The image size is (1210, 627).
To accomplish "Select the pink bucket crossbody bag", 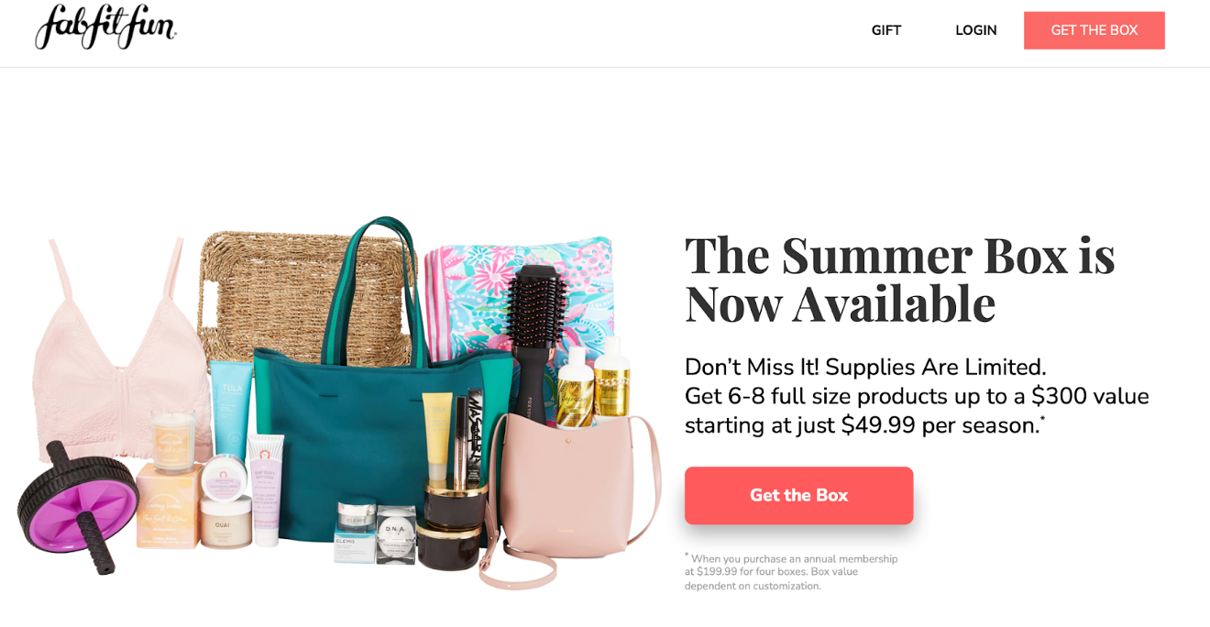I will 568,495.
